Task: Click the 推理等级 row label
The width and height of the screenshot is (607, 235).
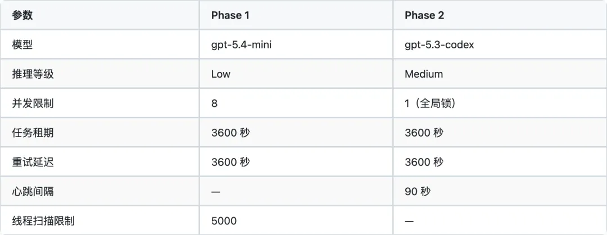Action: pos(33,74)
